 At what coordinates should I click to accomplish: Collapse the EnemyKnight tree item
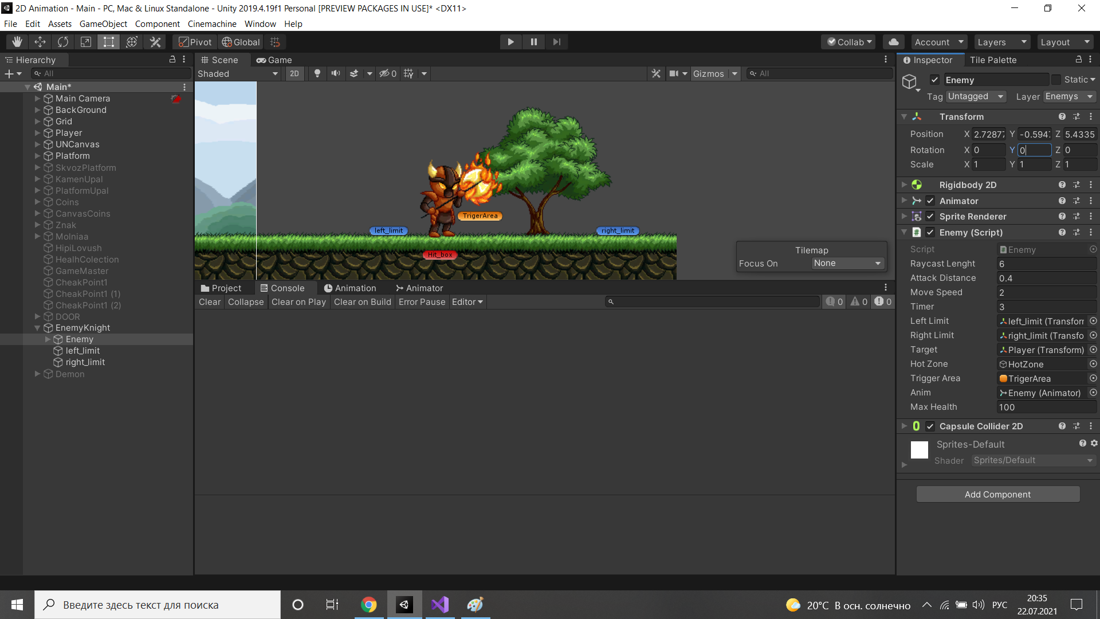[37, 328]
